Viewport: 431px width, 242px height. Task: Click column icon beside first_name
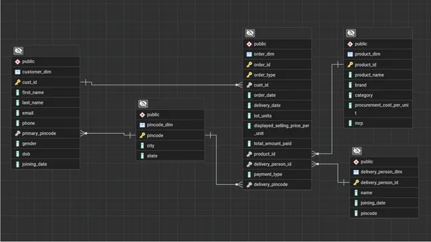(18, 93)
